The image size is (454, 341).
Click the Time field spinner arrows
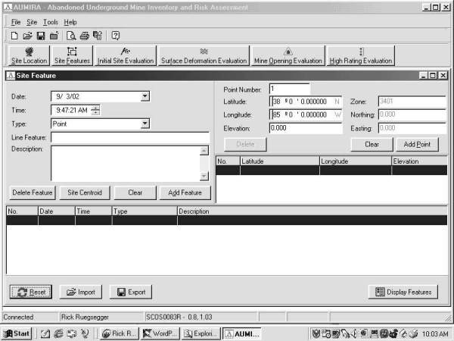coord(95,110)
